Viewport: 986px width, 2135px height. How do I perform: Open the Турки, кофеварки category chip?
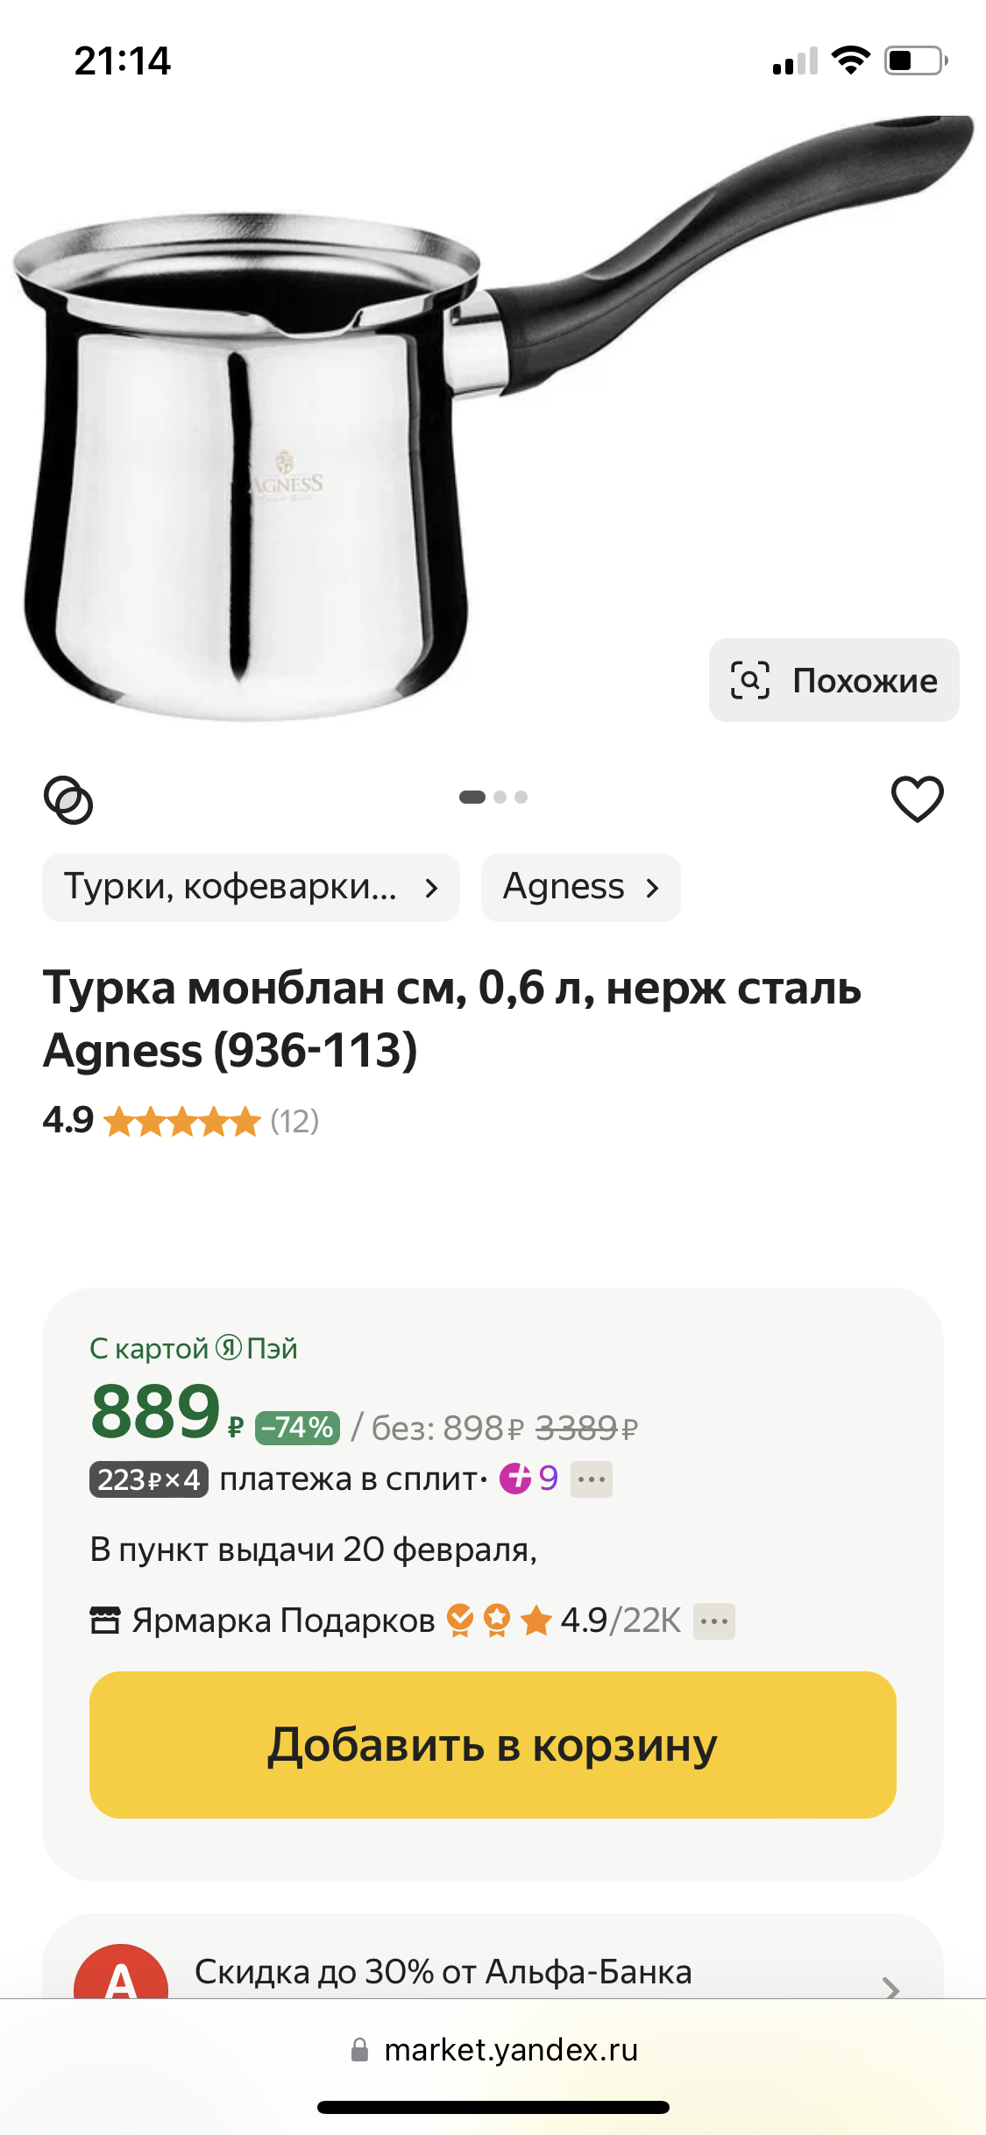(x=251, y=887)
